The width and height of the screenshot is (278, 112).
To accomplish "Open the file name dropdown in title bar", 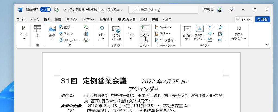I will pos(121,10).
